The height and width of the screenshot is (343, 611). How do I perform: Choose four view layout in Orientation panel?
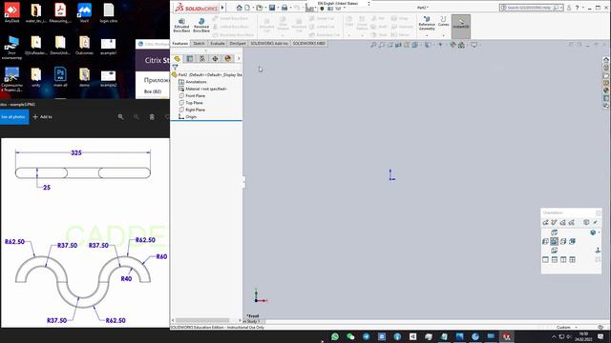click(572, 259)
